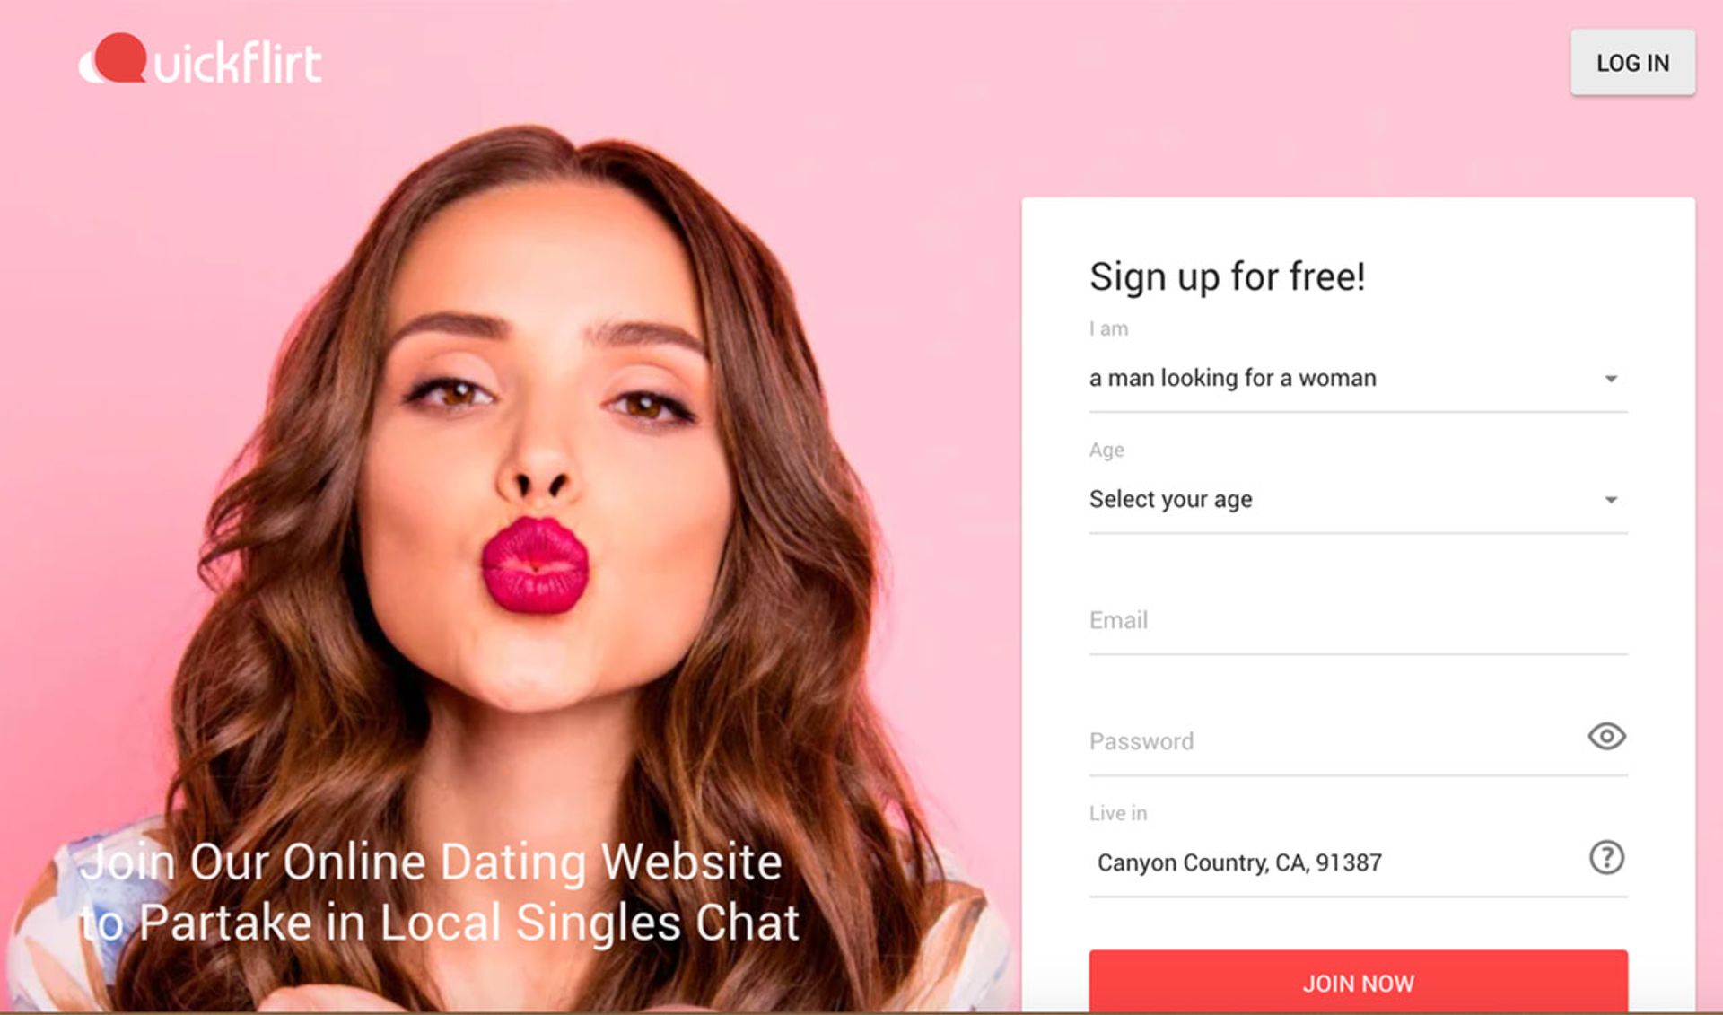Expand the age dropdown arrow
1723x1015 pixels.
click(1611, 500)
